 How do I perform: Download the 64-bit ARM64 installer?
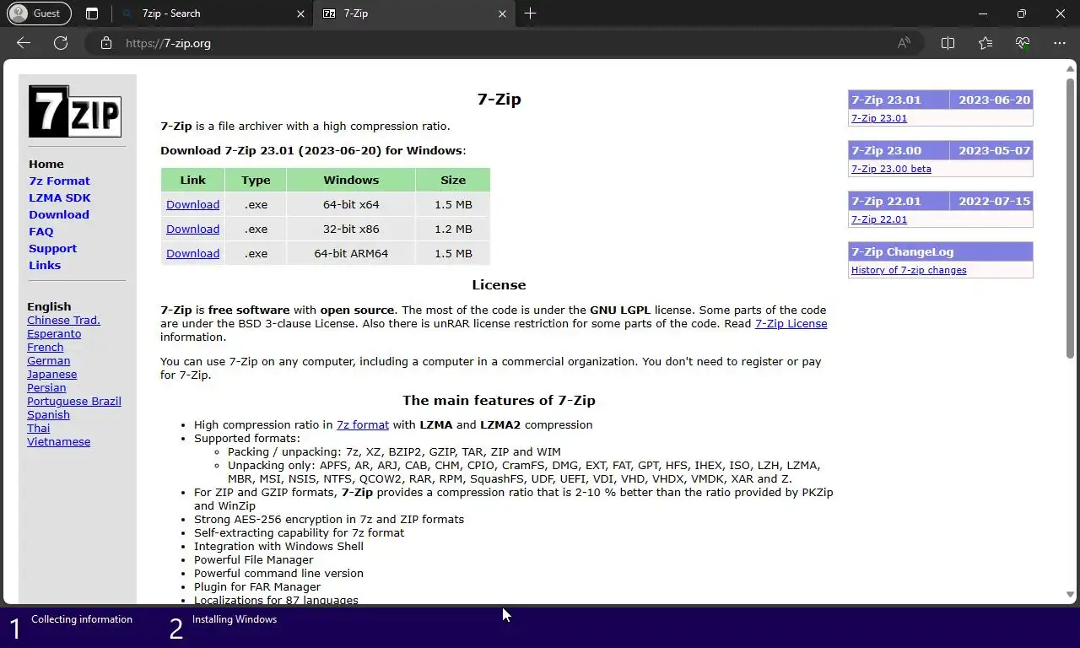tap(192, 254)
